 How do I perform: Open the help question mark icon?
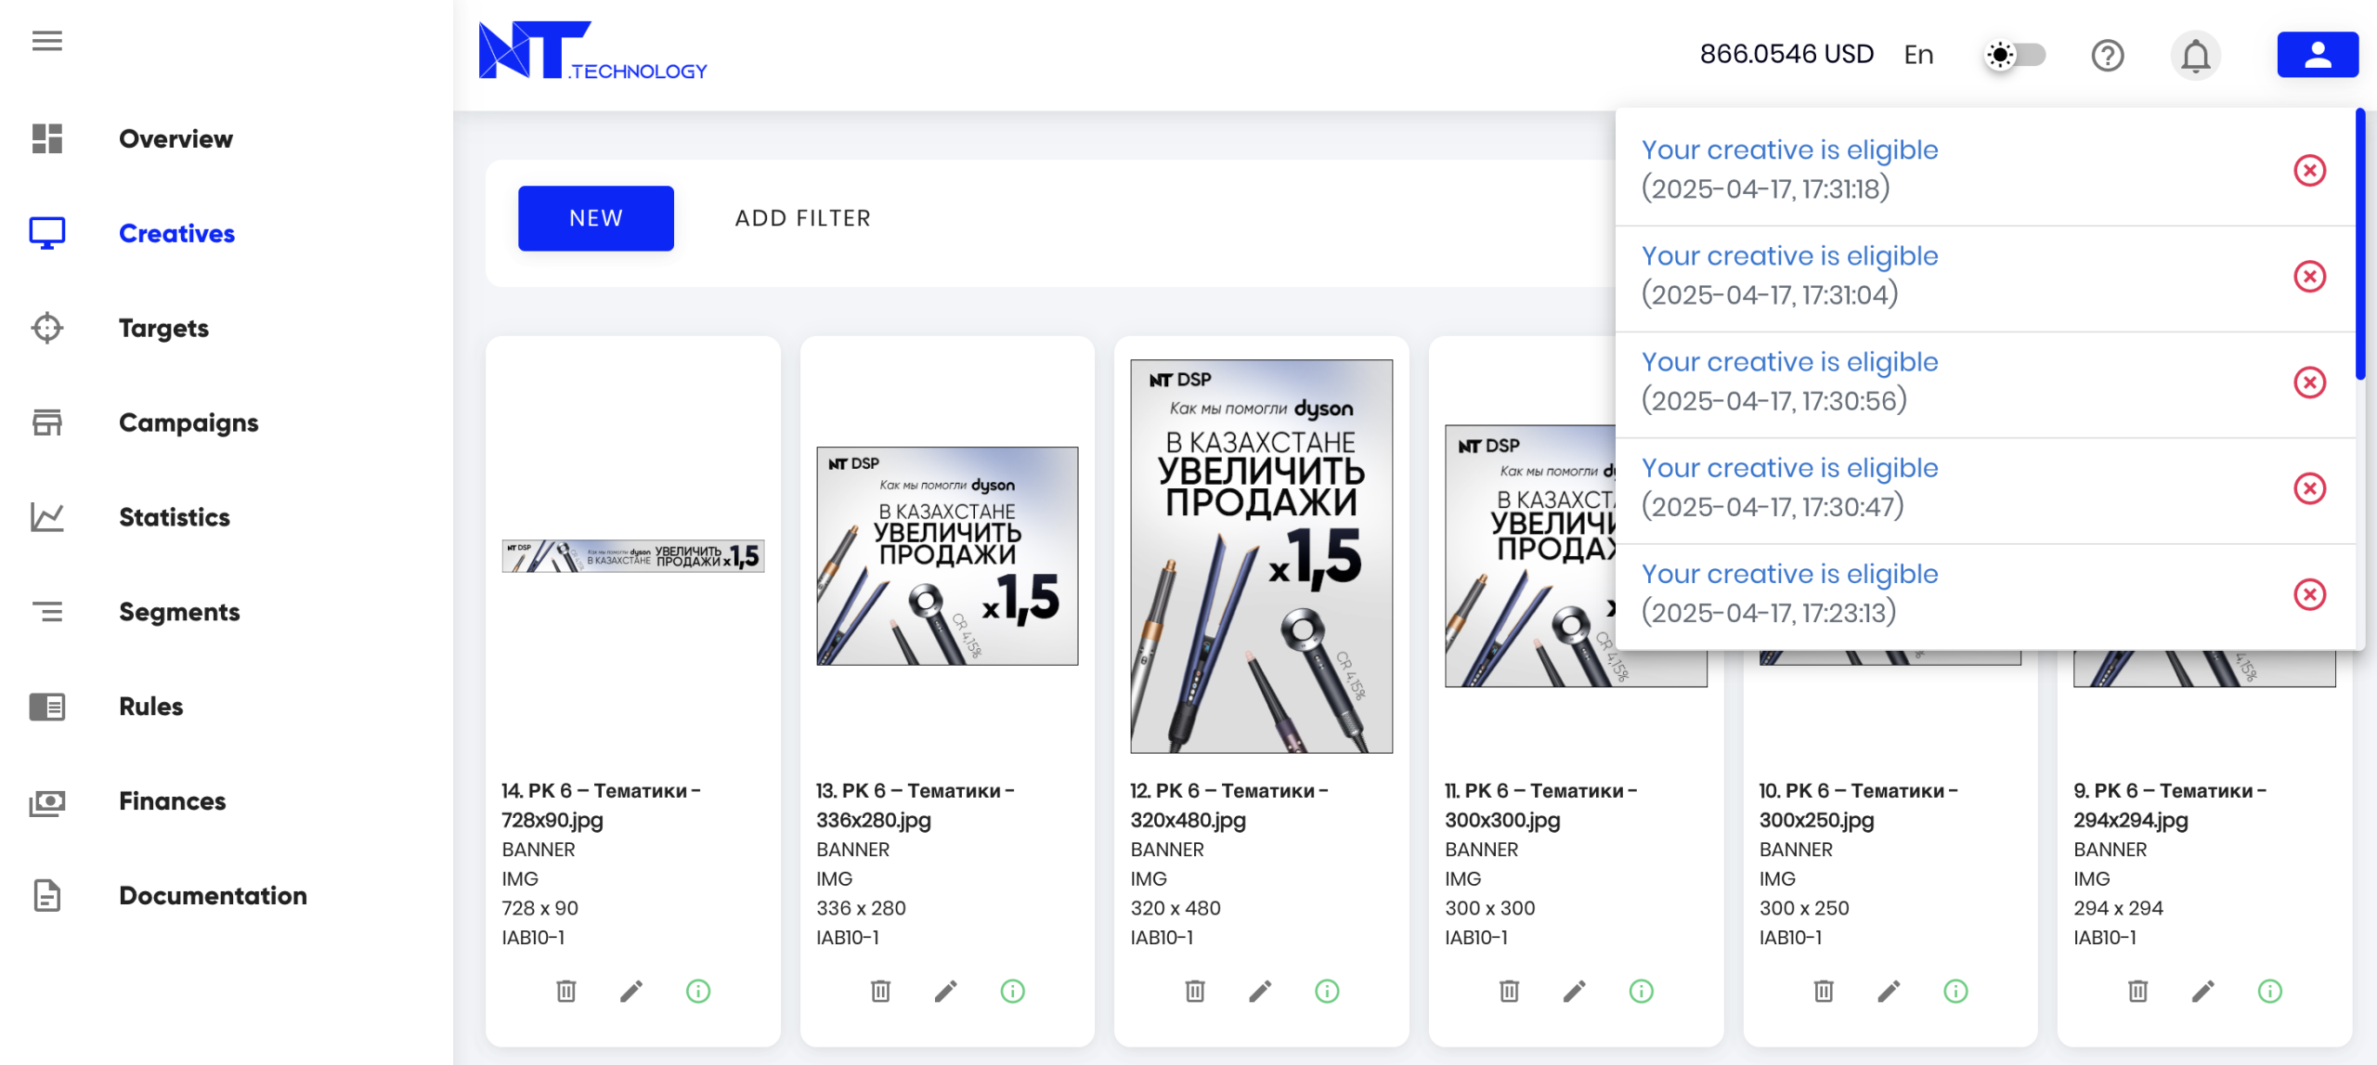[2107, 56]
